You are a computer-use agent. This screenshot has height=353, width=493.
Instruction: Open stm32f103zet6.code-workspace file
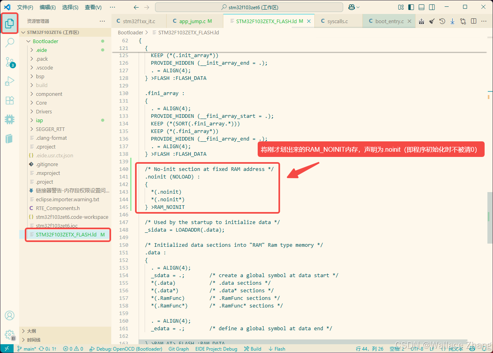coord(65,217)
